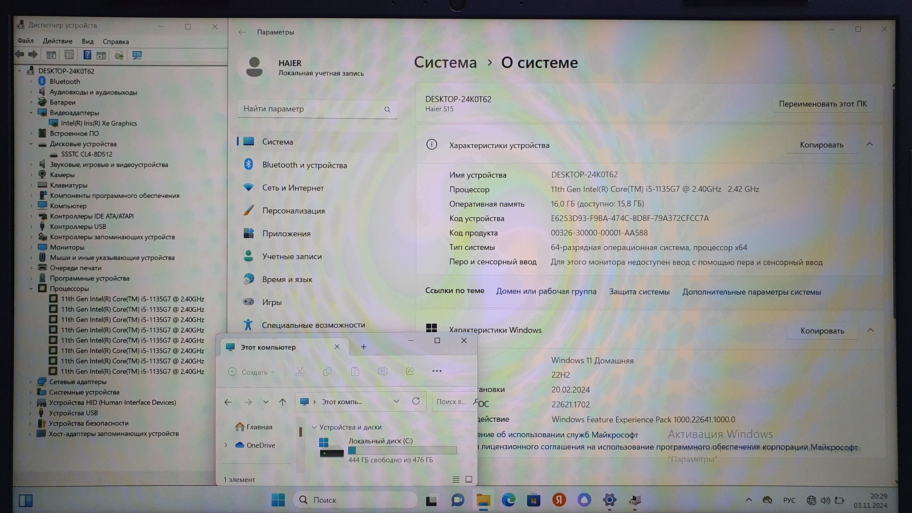Click the Найти параметр search field
The image size is (912, 513).
[x=312, y=109]
